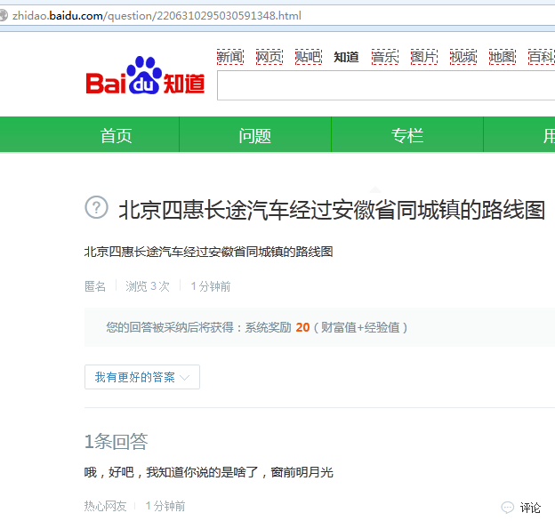Click the 浏览 3 次 view count
This screenshot has height=529, width=555.
click(148, 286)
